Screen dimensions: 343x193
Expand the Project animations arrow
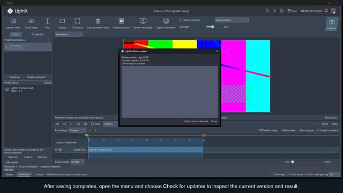coord(48,40)
